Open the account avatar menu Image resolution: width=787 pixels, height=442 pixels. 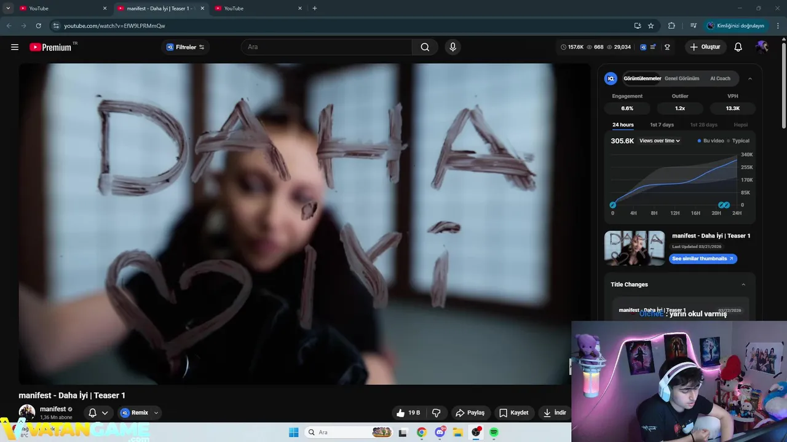click(x=762, y=47)
